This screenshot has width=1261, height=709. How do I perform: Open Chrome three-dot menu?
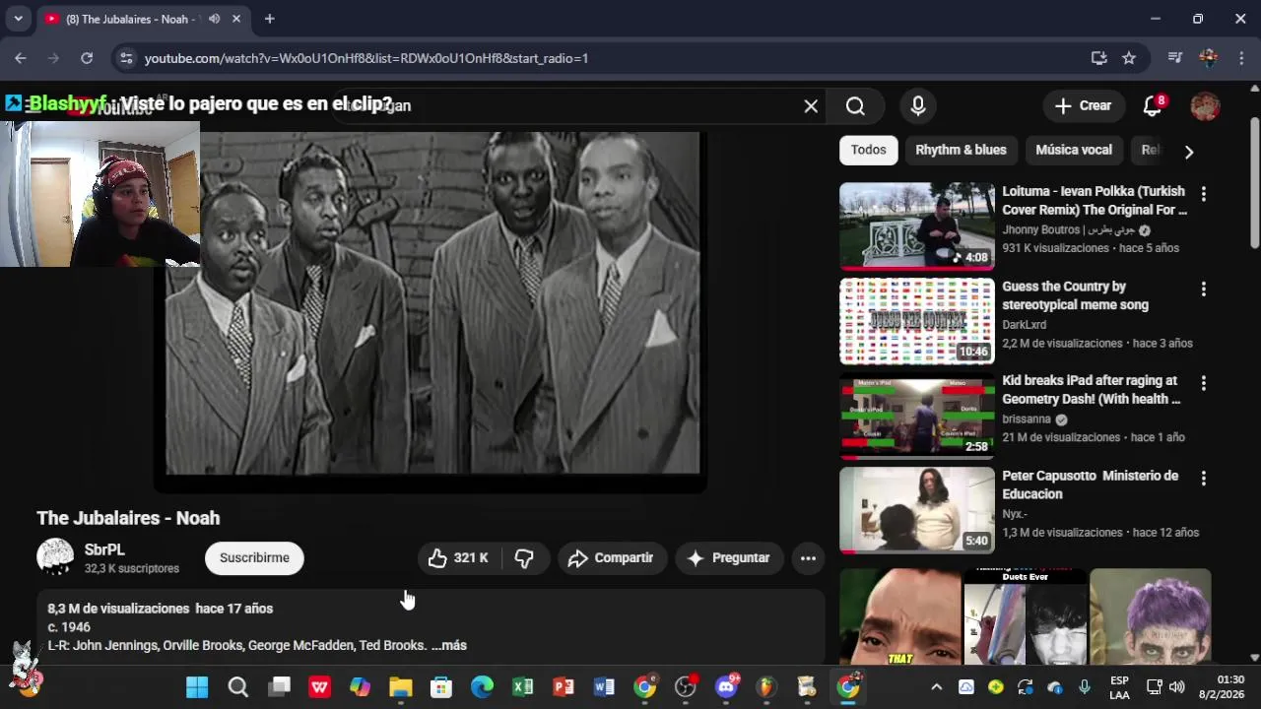[1240, 58]
